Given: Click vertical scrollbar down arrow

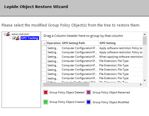Looking at the screenshot, I should click(145, 80).
